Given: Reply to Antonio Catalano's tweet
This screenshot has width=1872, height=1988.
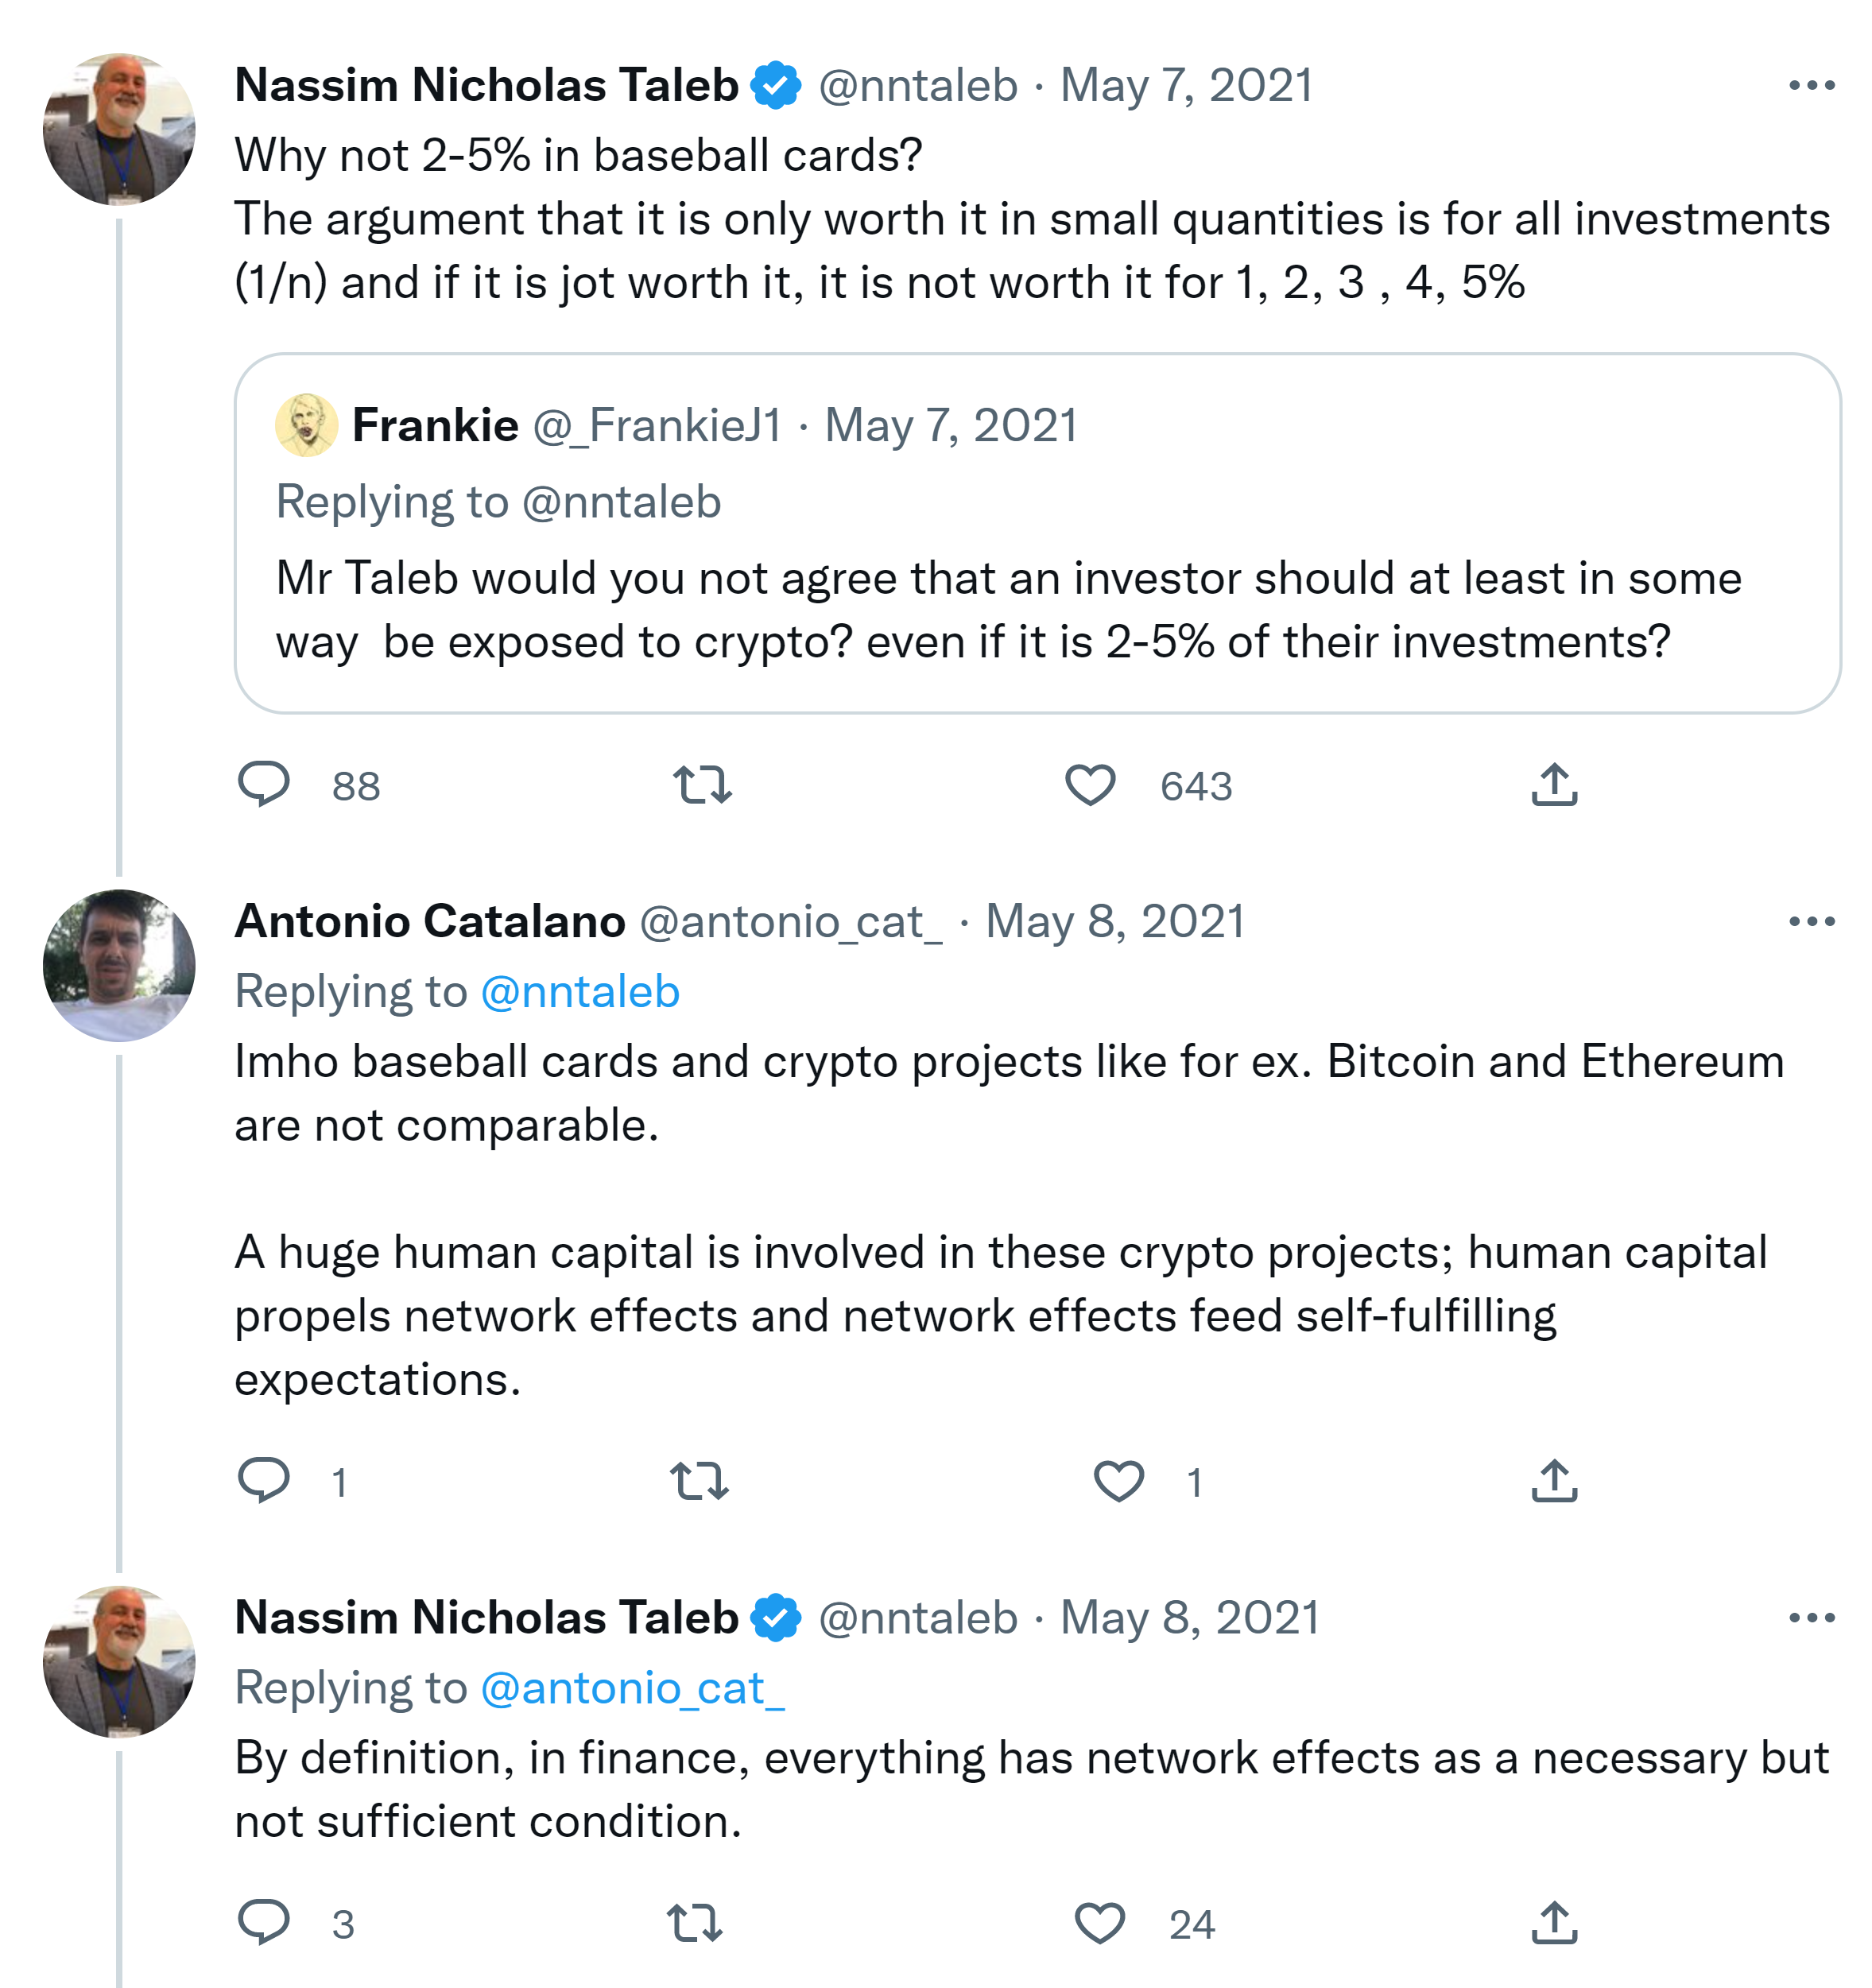Looking at the screenshot, I should pyautogui.click(x=264, y=1480).
